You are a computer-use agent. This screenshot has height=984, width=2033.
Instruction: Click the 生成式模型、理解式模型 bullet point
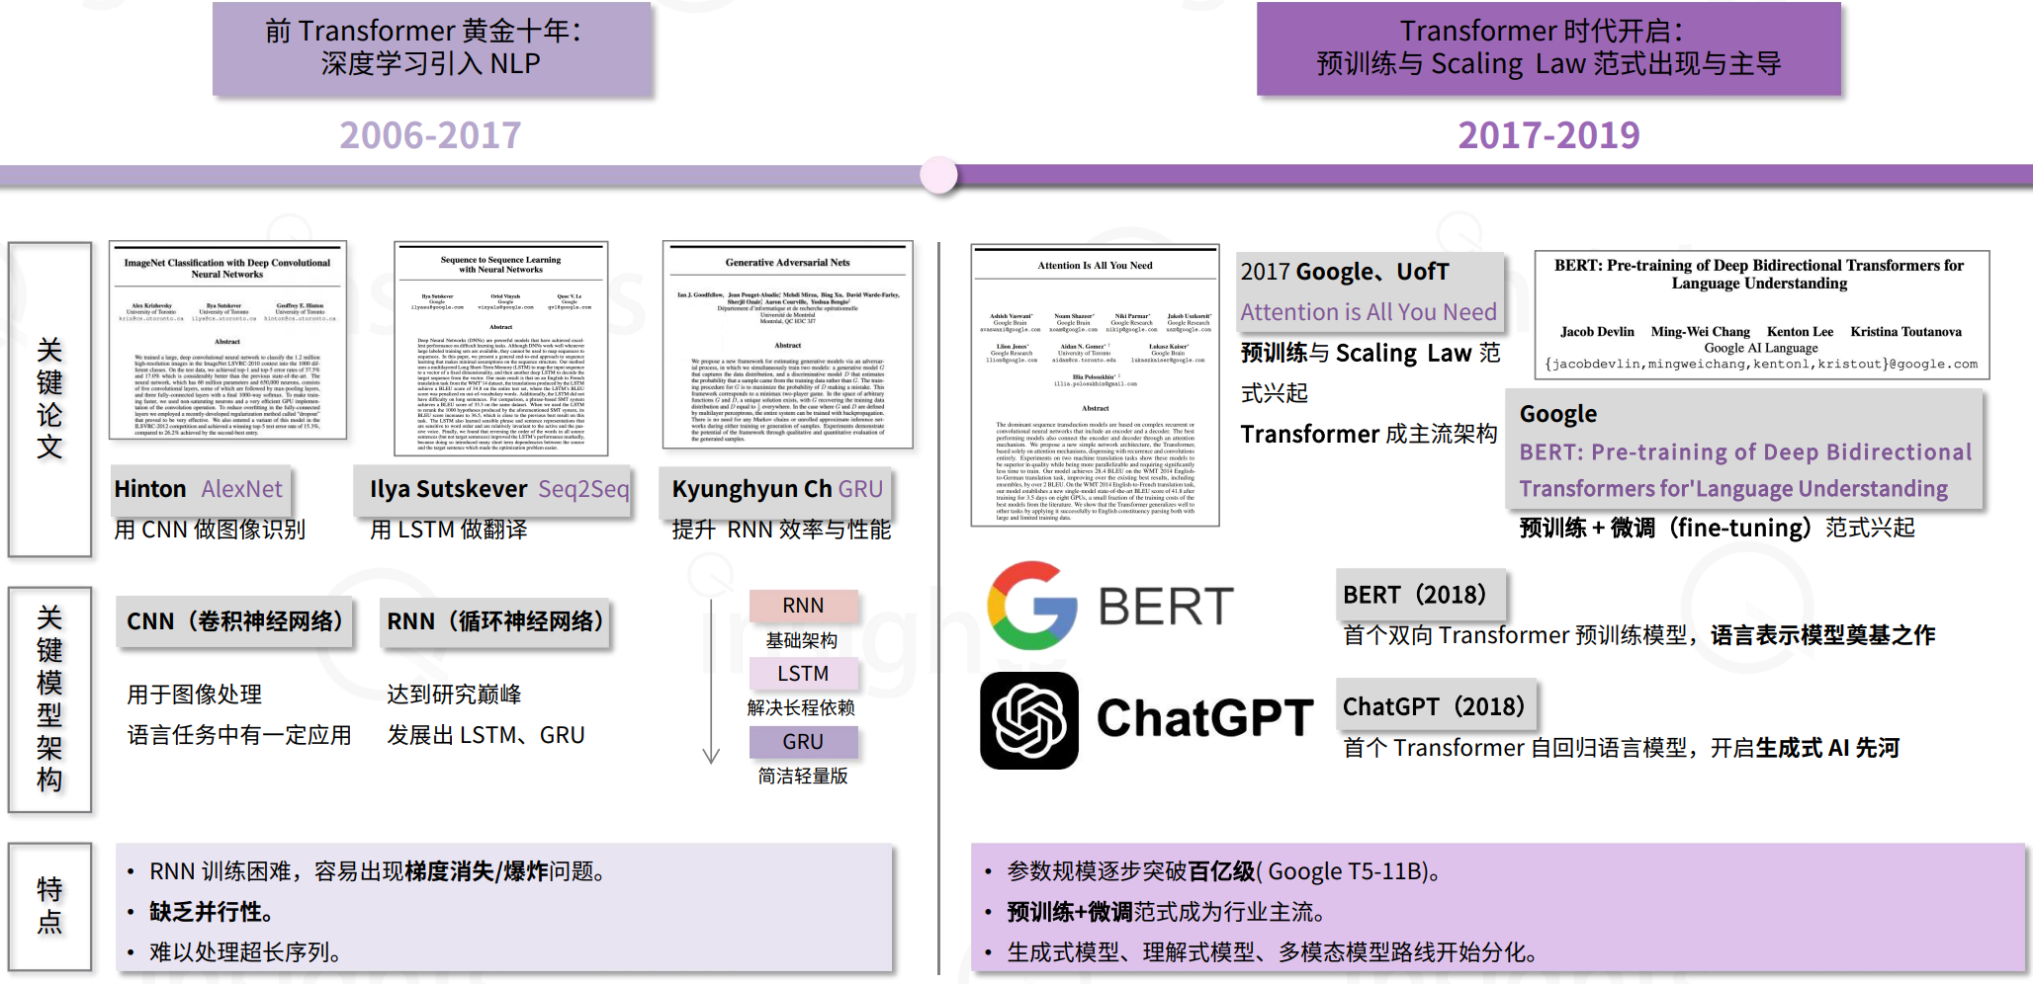click(x=1272, y=952)
